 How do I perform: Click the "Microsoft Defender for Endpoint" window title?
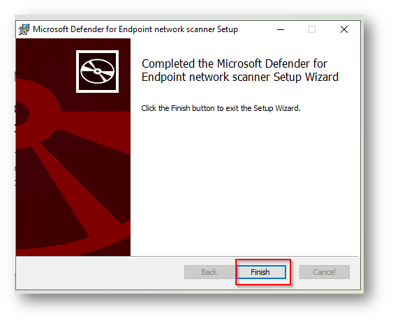(x=92, y=29)
